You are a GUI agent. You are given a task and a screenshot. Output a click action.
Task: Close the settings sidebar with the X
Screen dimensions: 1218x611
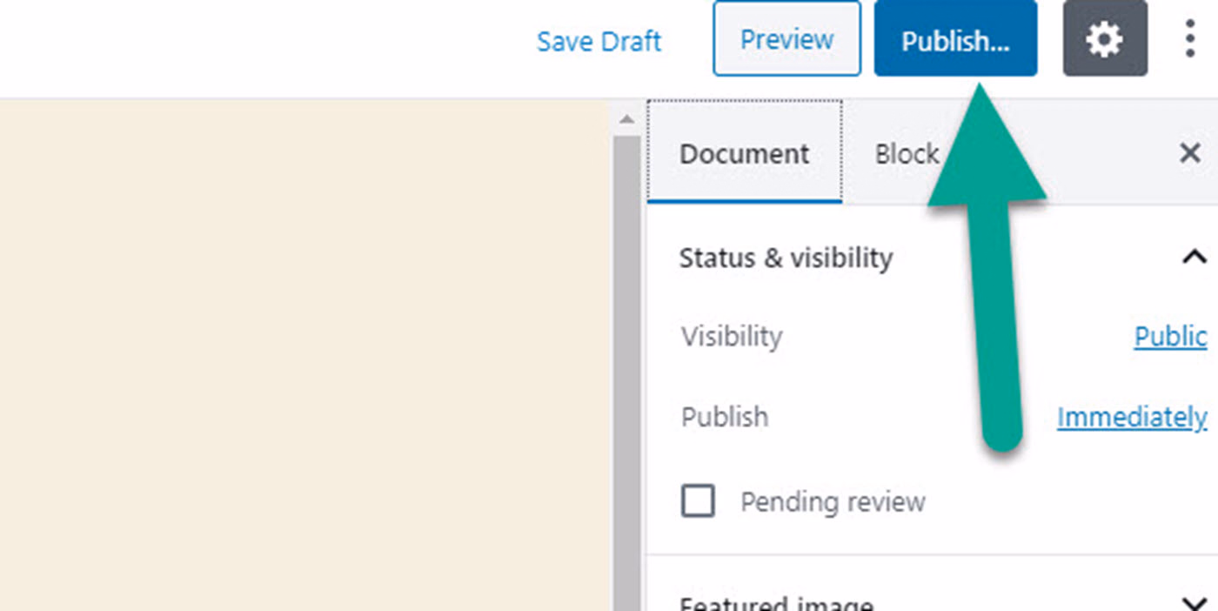pyautogui.click(x=1189, y=153)
